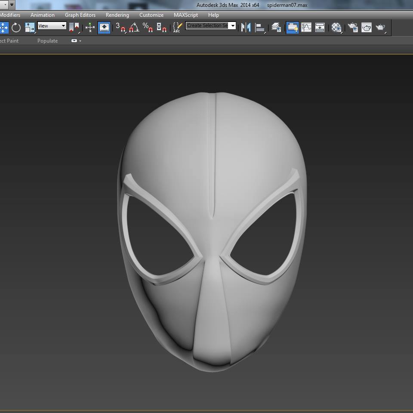Toggle Angle Snap

point(134,28)
